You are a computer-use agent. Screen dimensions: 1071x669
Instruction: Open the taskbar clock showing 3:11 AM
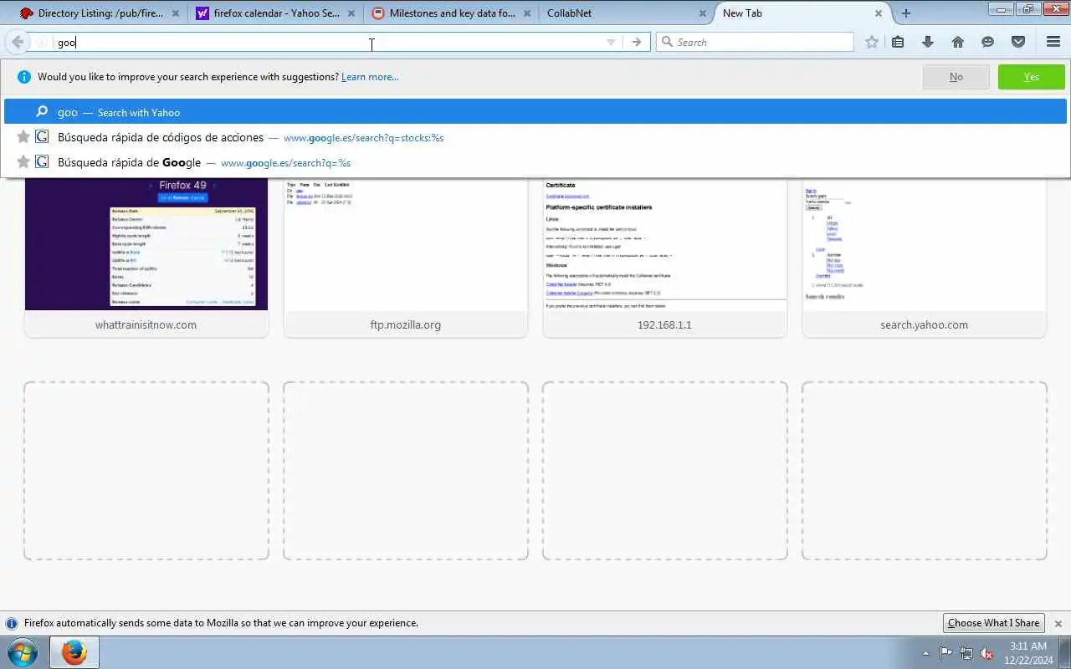pyautogui.click(x=1029, y=653)
